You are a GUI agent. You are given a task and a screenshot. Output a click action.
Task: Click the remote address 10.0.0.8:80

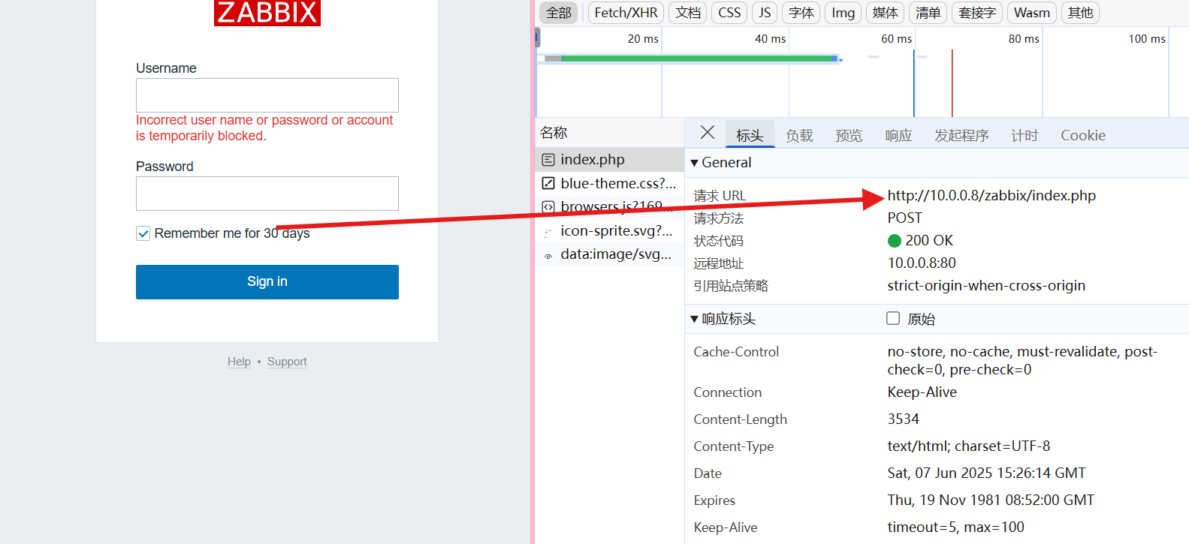[x=922, y=263]
